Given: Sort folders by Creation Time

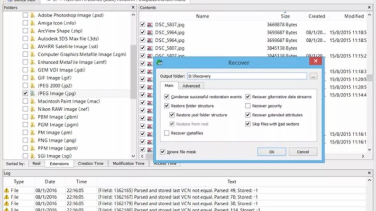Looking at the screenshot, I should click(x=91, y=163).
